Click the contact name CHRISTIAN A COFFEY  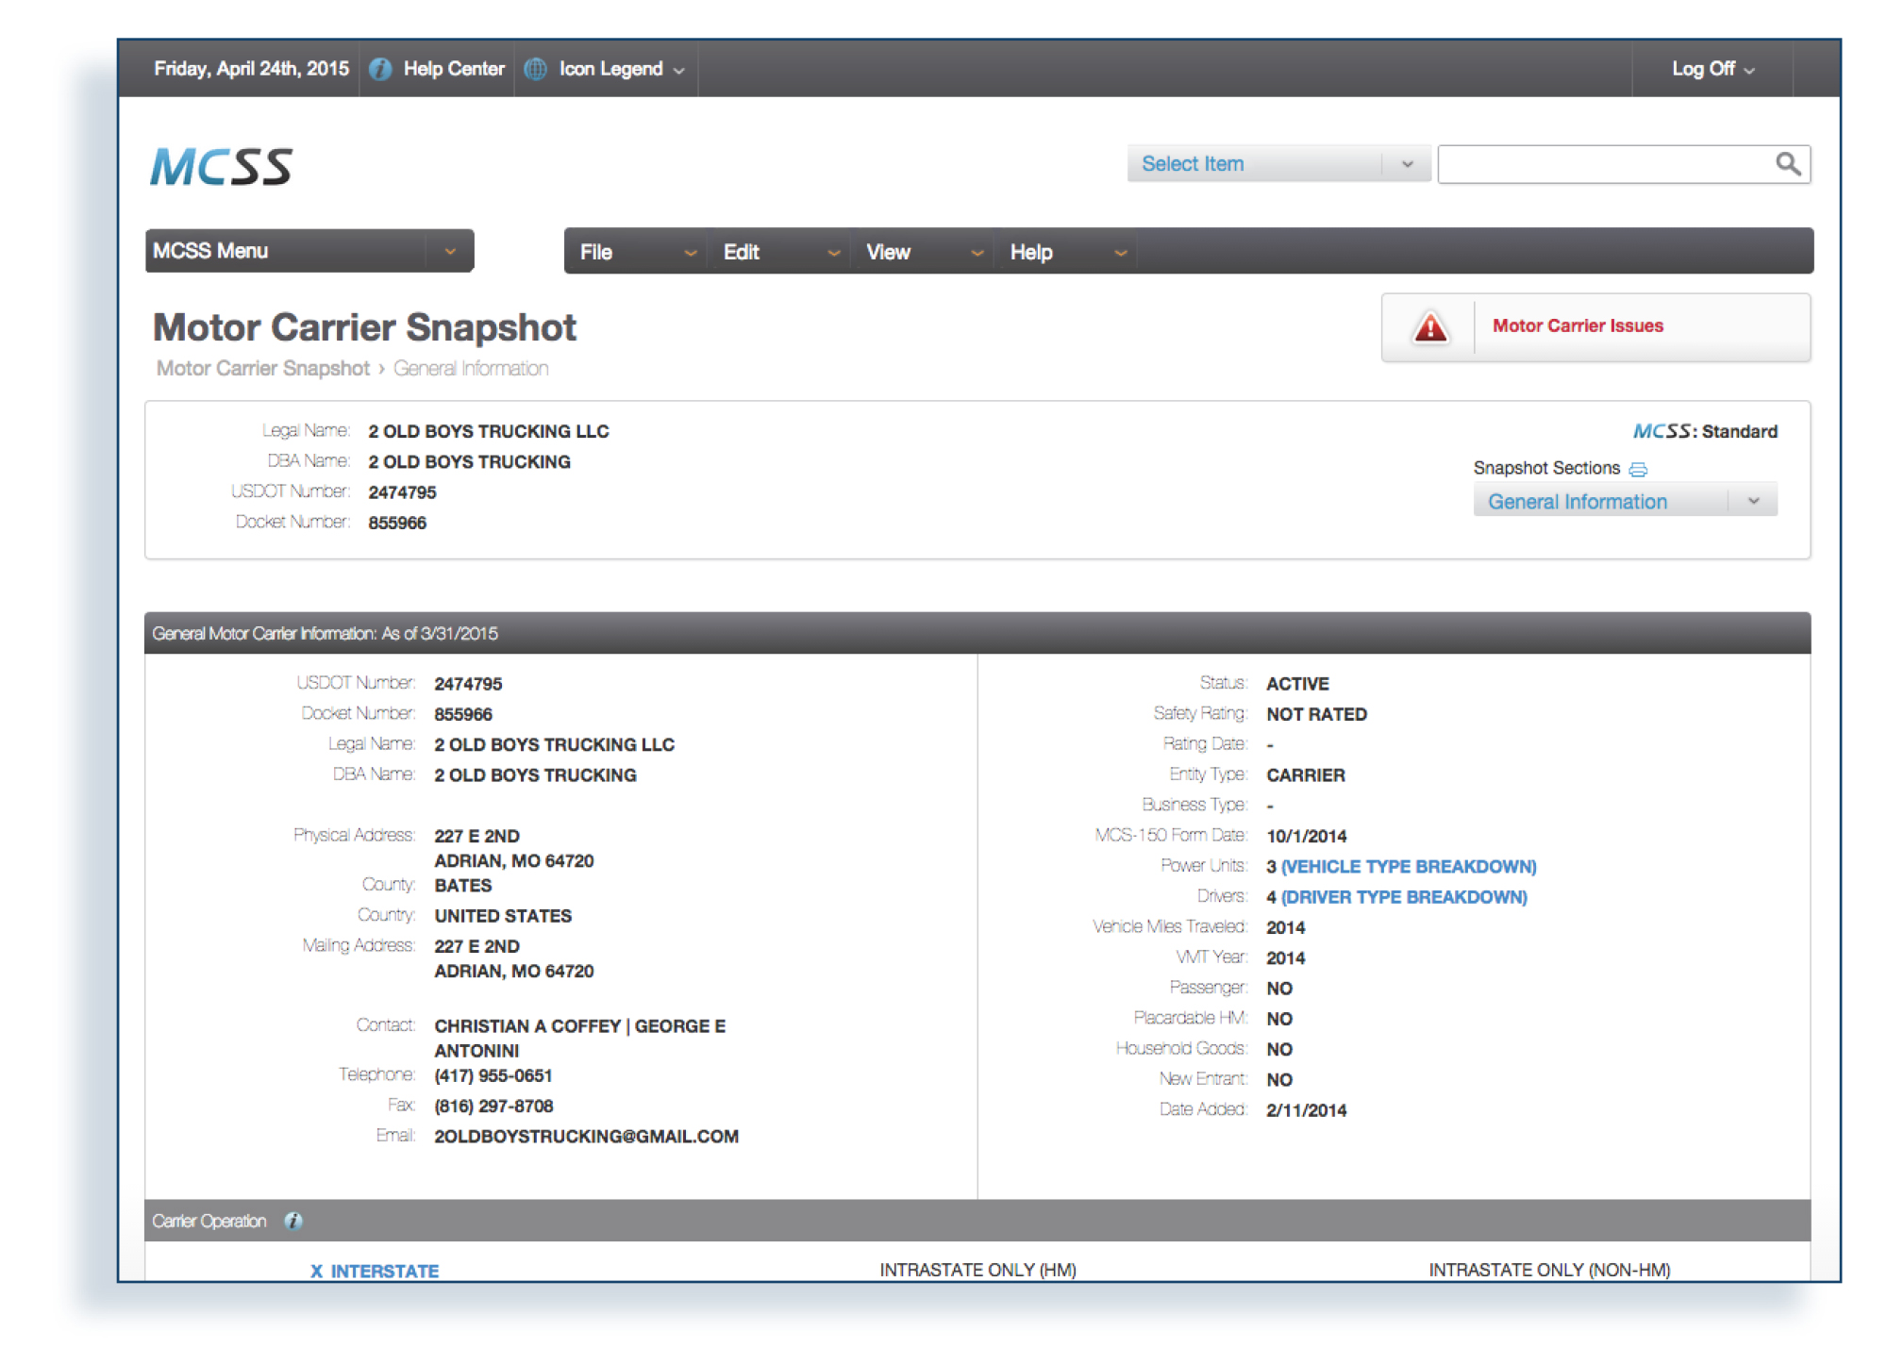coord(527,1025)
